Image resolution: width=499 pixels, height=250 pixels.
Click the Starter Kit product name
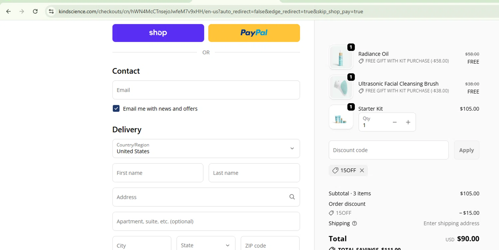click(371, 109)
